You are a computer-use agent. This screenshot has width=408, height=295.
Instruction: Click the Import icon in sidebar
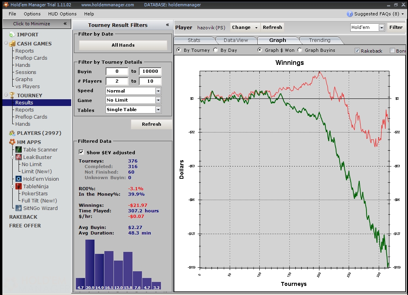point(12,35)
